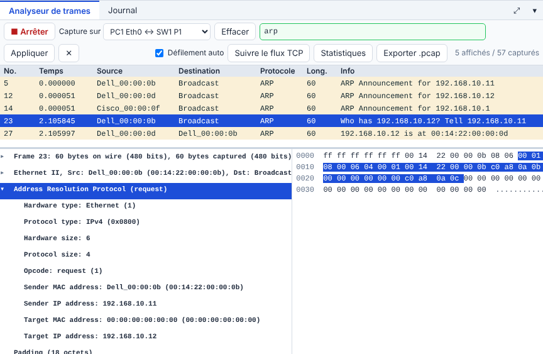The width and height of the screenshot is (543, 354).
Task: Open the panel dropdown triangle menu
Action: pos(534,11)
